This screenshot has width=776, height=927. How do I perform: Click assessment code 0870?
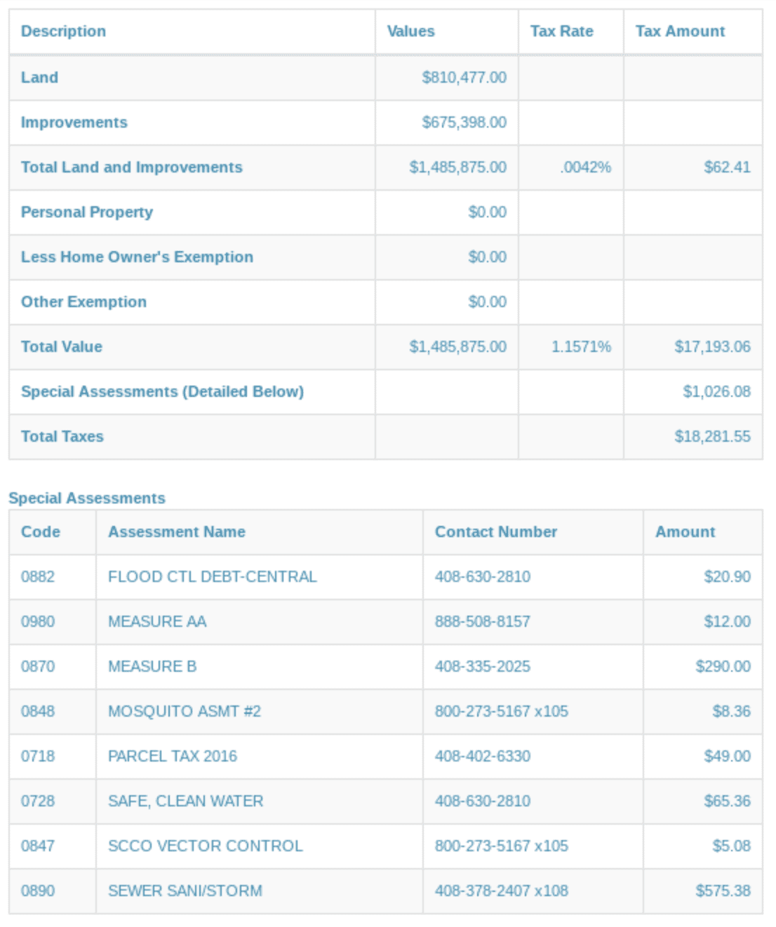[38, 667]
